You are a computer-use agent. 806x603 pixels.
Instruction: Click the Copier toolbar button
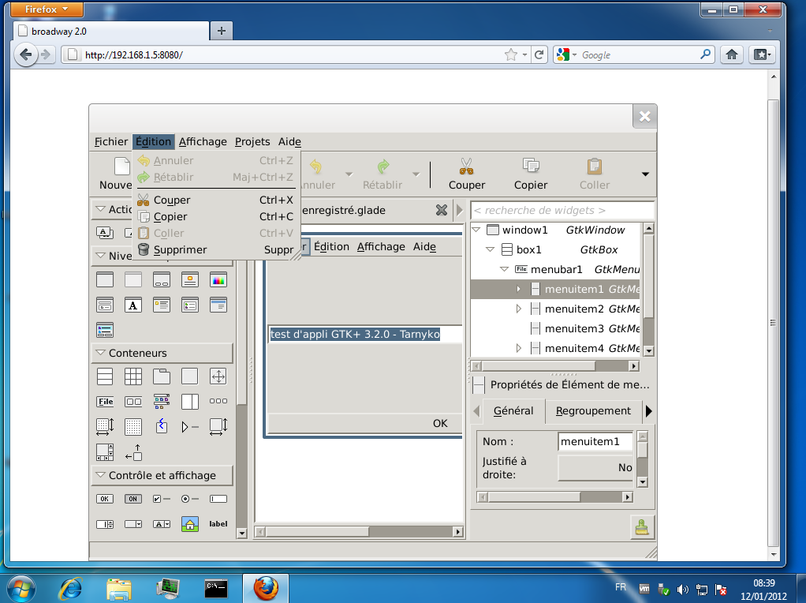coord(530,174)
